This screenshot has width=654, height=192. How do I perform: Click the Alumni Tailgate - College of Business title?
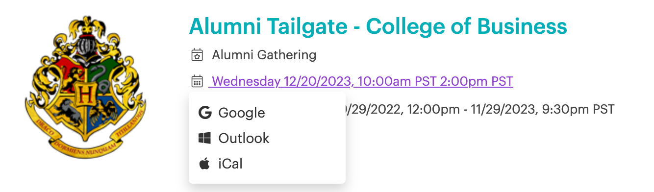coord(378,26)
